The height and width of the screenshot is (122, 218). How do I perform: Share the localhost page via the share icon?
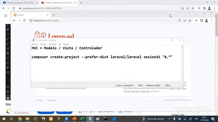point(185,20)
